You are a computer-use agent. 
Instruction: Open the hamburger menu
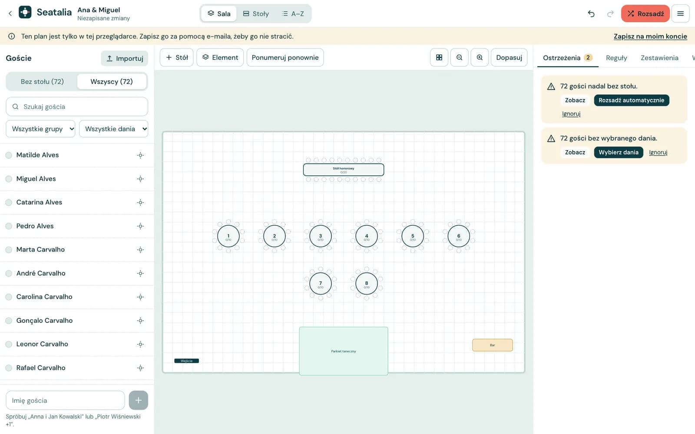click(x=680, y=14)
